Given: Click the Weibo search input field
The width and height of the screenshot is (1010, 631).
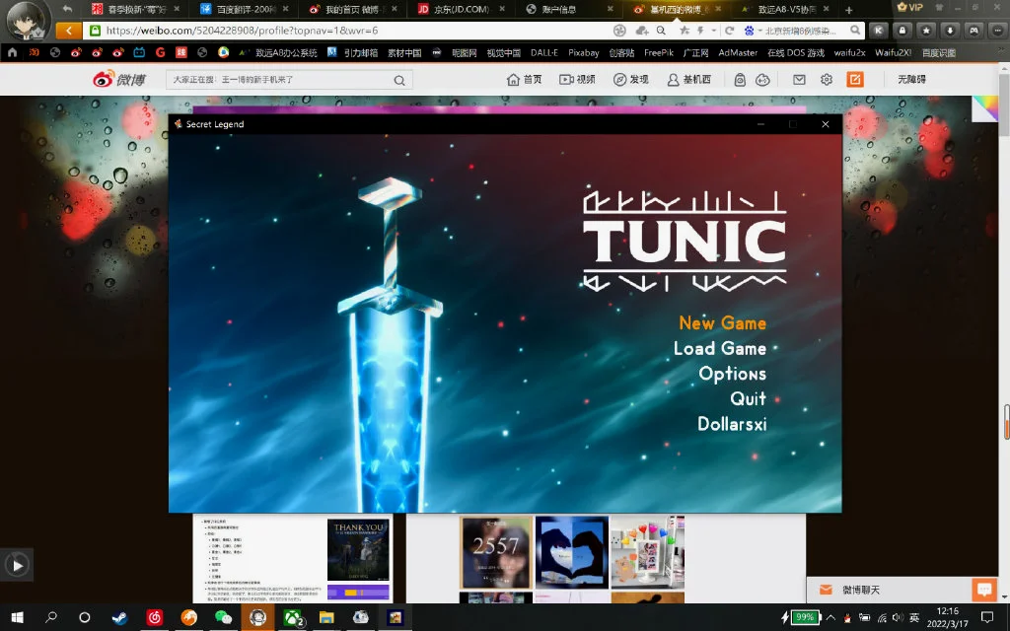Looking at the screenshot, I should (281, 81).
